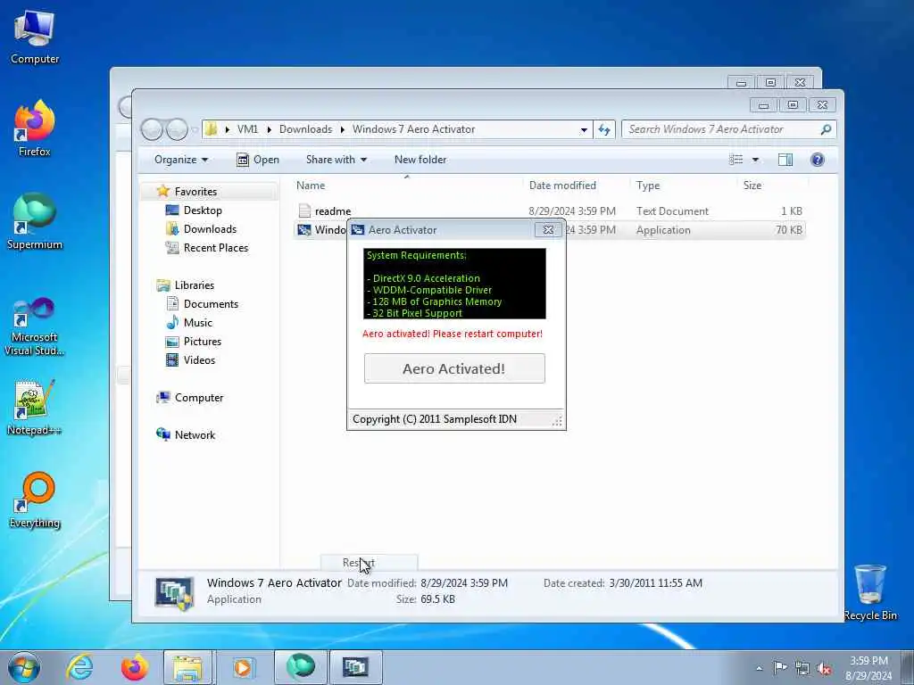Screen dimensions: 914x685
Task: Open the Share with dropdown
Action: [x=337, y=160]
